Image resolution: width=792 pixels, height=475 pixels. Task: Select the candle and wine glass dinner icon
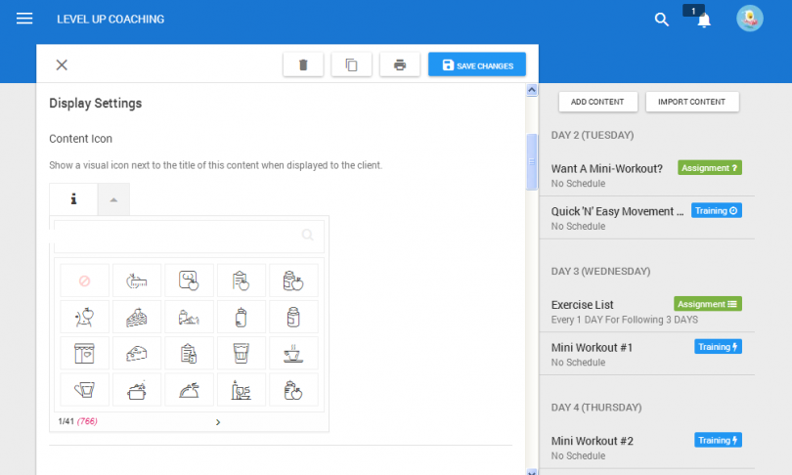tap(242, 390)
